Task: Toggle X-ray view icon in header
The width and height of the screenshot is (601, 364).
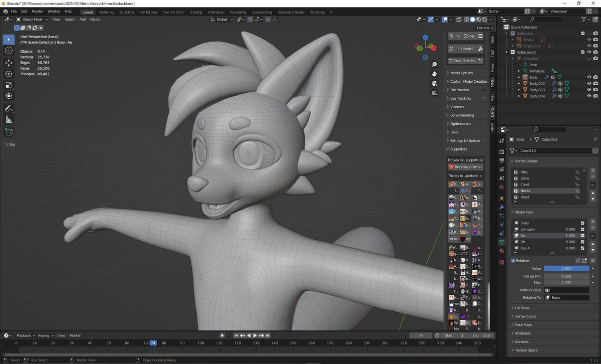Action: pos(459,19)
